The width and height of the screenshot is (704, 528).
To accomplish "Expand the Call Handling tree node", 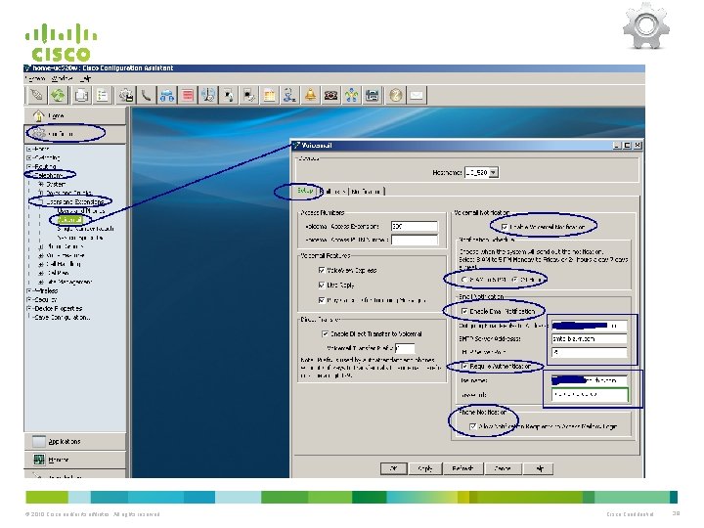I will (41, 264).
